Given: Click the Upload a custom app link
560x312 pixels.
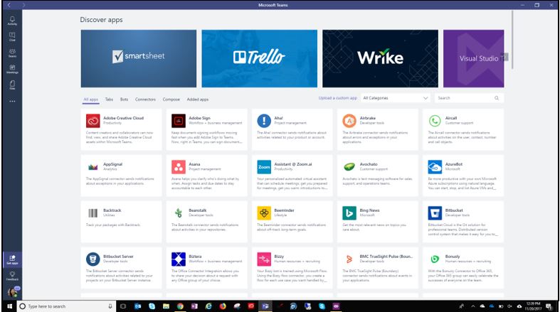Looking at the screenshot, I should point(337,98).
